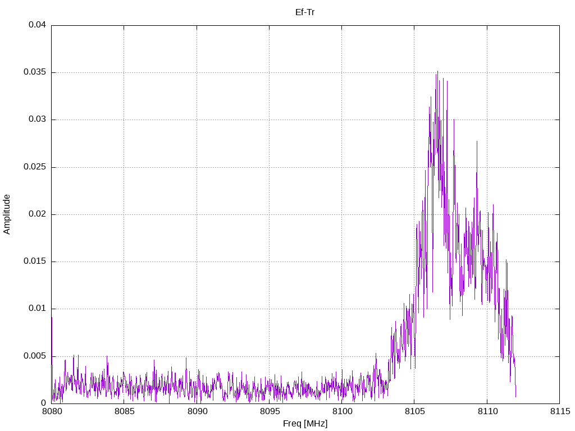Click the Freq [MHz] x-axis label
Screen dimensions: 575x431
(x=305, y=424)
